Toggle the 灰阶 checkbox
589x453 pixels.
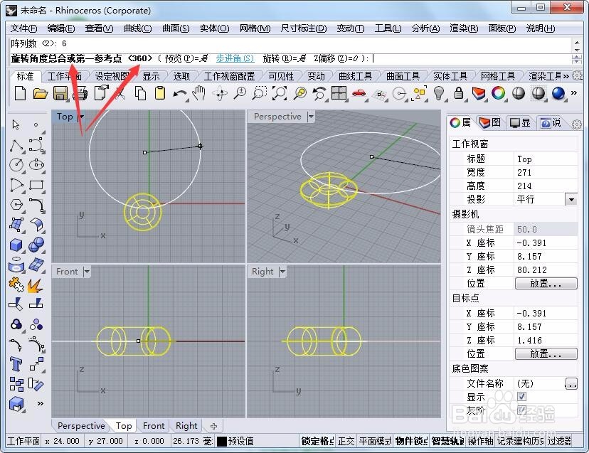coord(521,410)
